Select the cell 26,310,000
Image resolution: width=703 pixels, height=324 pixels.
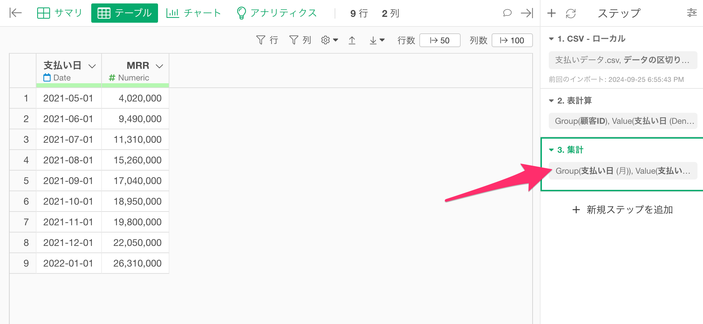[x=135, y=263]
